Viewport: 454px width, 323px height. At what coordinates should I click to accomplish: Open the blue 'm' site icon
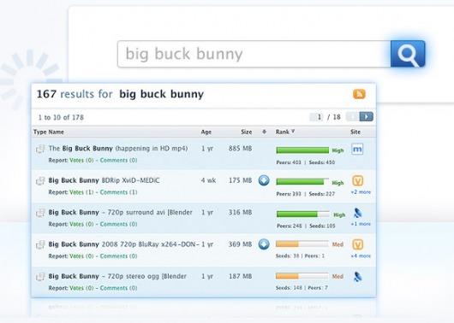click(357, 149)
